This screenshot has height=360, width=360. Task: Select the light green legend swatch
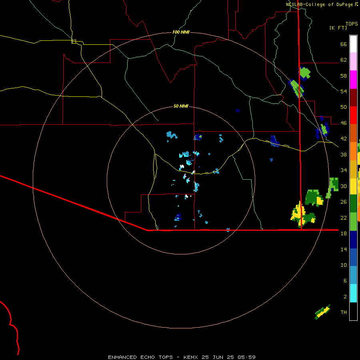point(353,222)
